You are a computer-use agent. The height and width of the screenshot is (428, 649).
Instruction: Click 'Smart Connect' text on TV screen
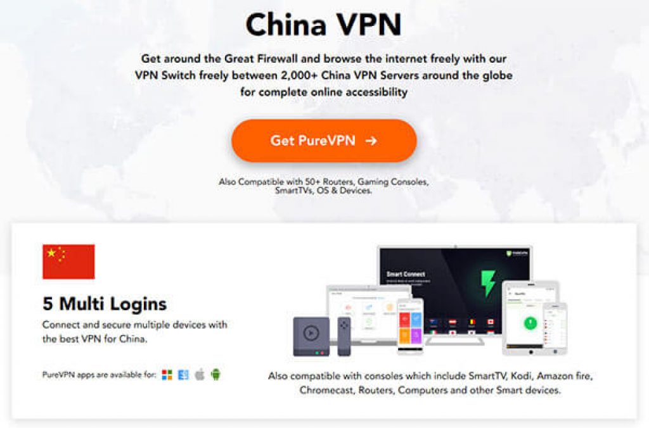[x=406, y=274]
